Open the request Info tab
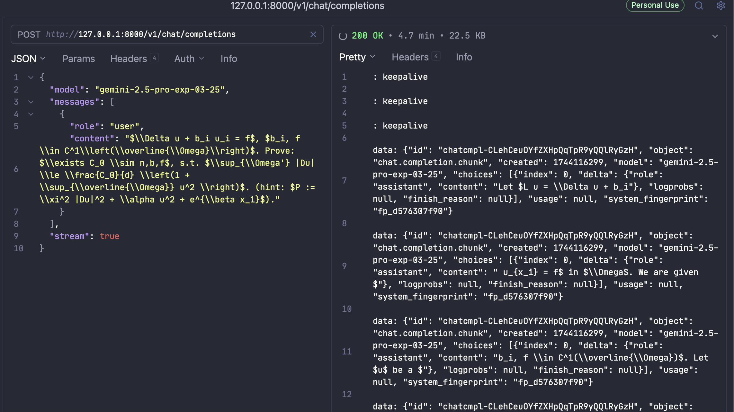 tap(229, 58)
